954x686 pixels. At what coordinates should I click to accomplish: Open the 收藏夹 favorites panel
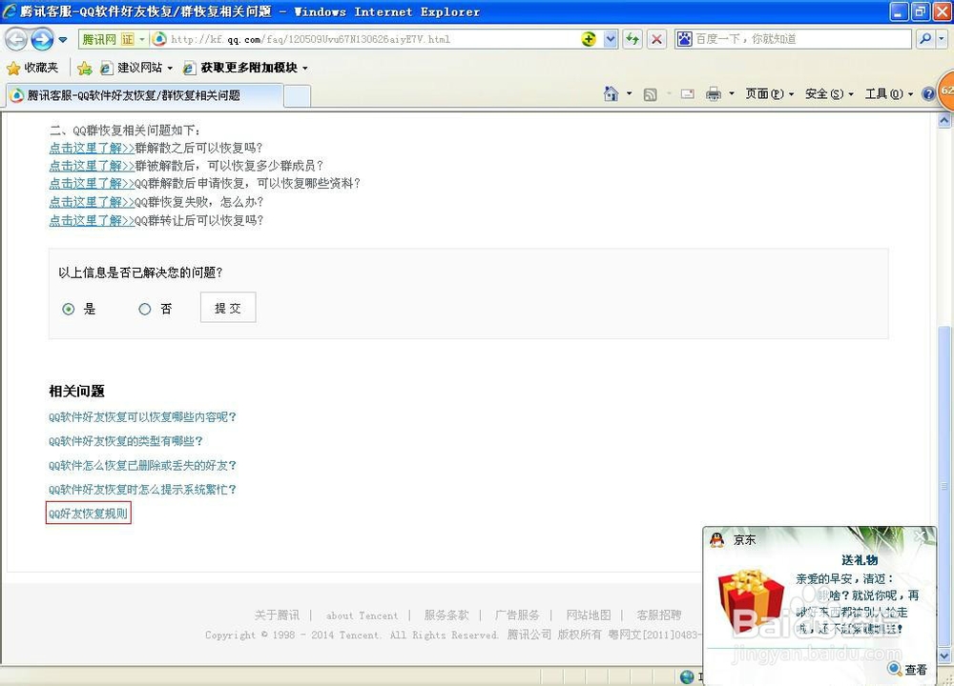point(32,68)
